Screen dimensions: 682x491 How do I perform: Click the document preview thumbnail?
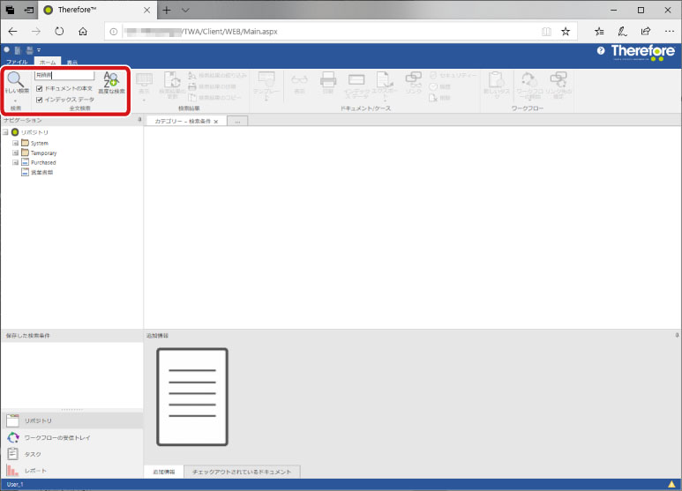(191, 397)
